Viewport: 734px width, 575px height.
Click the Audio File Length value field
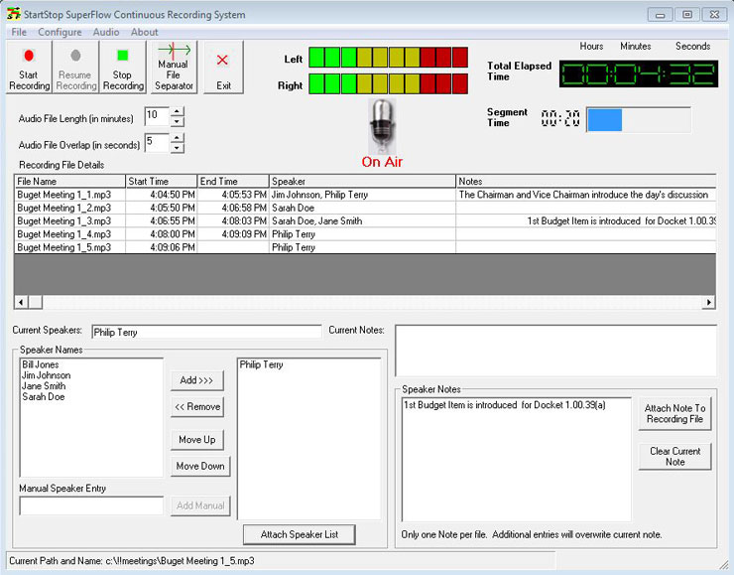[157, 116]
